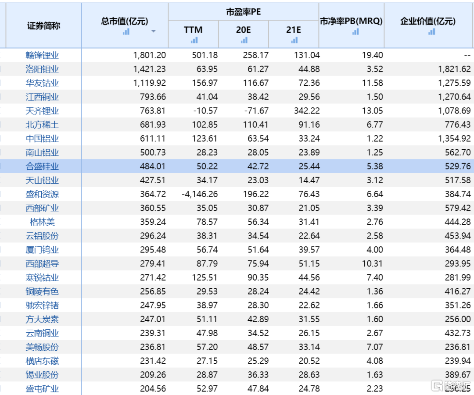This screenshot has width=474, height=395.
Task: Select 寒锐钴业 TTM value 125.51
Action: tap(205, 278)
